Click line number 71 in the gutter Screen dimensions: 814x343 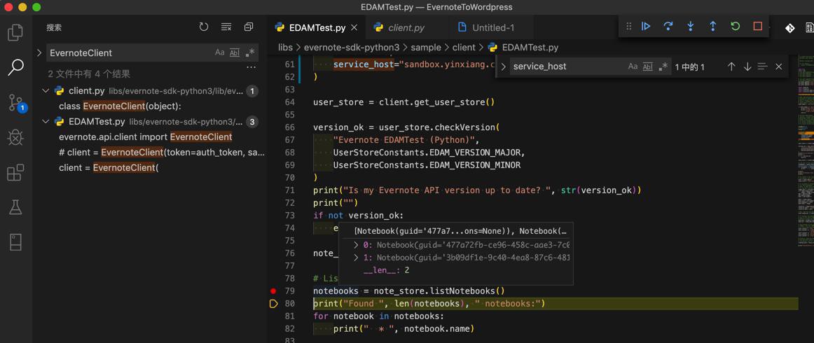click(290, 190)
